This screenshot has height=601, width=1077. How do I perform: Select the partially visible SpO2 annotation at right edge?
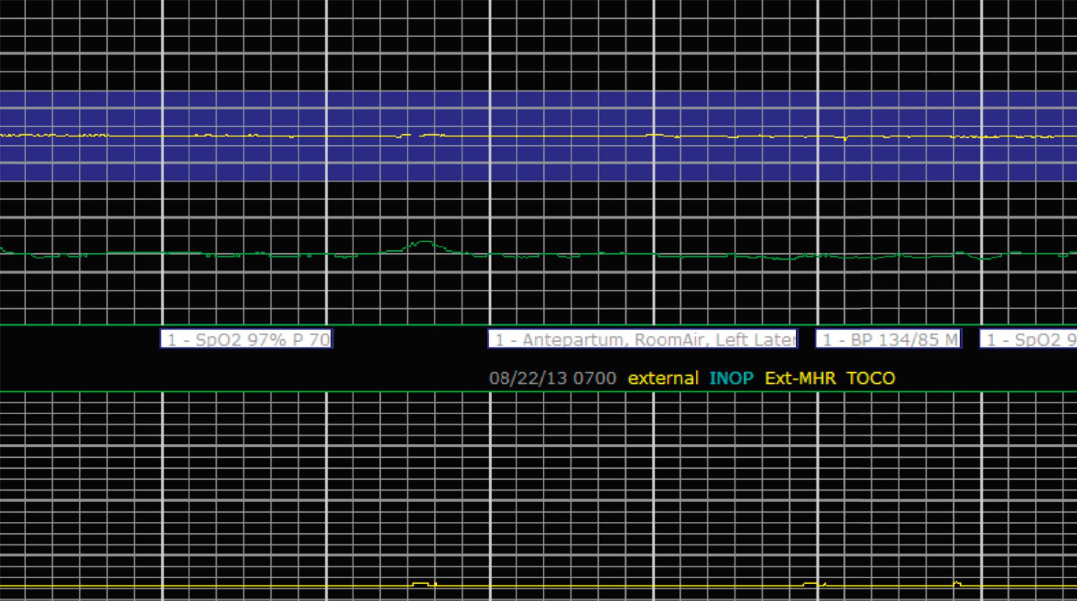tap(1028, 339)
